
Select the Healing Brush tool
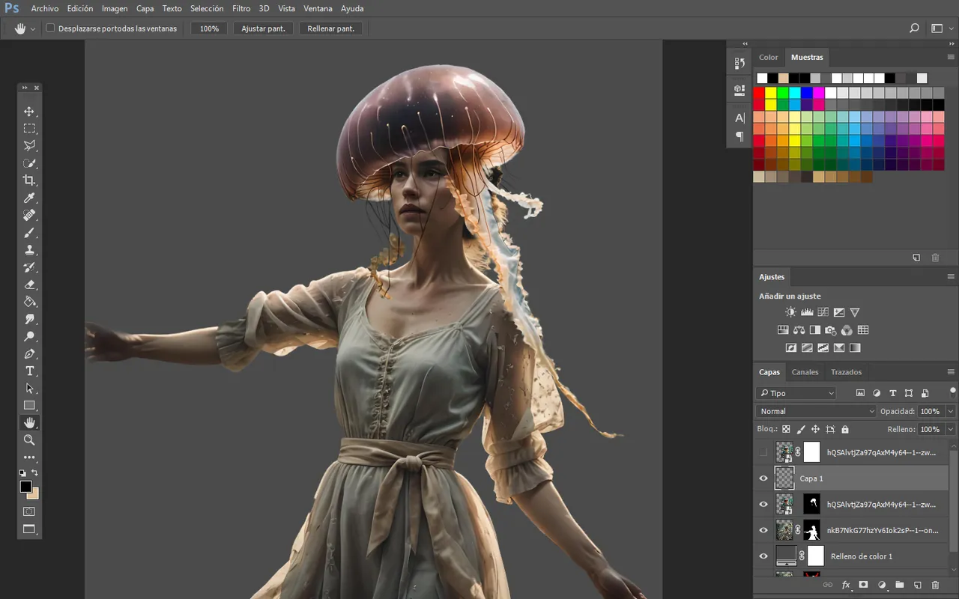tap(29, 215)
